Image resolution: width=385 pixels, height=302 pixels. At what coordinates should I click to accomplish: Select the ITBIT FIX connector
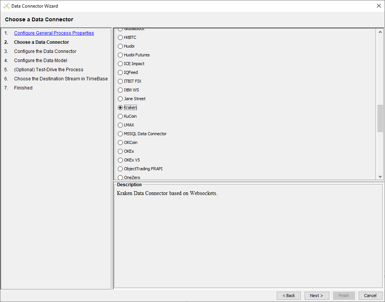[x=120, y=81]
